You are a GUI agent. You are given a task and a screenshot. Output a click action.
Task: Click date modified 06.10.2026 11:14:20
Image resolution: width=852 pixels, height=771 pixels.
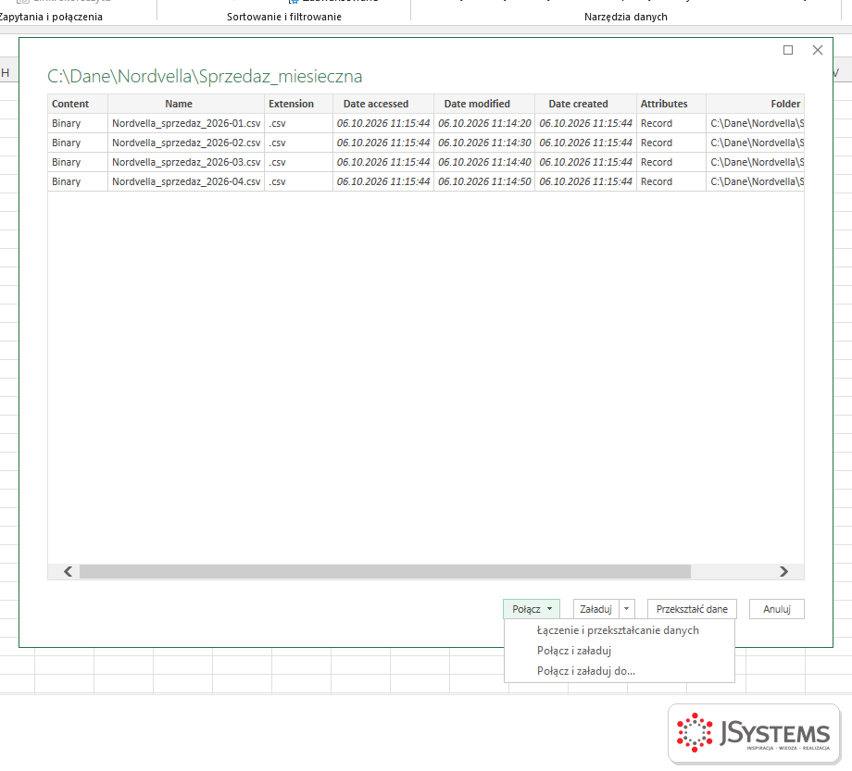click(484, 123)
